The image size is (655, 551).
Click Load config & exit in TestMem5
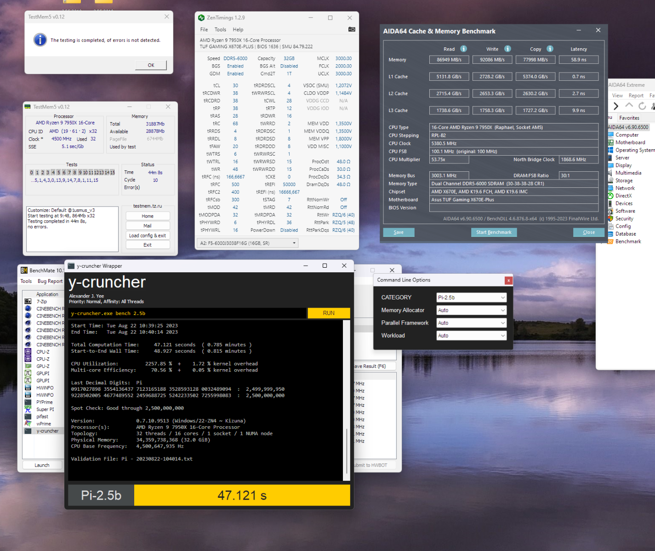point(148,236)
